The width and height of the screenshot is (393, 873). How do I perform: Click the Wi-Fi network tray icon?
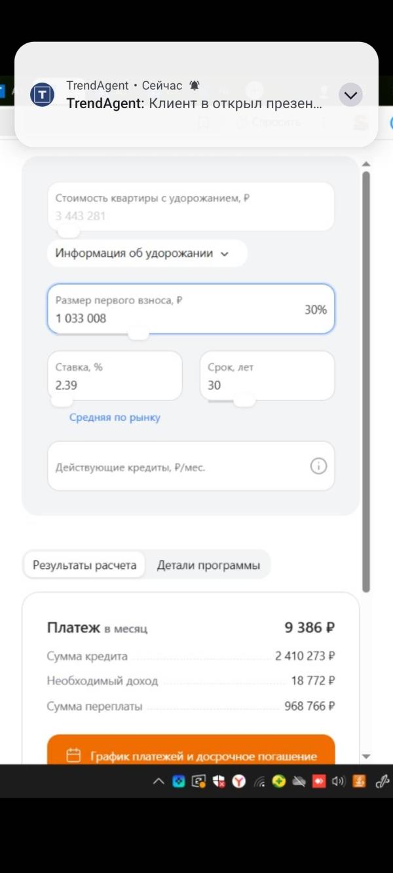pos(259,781)
